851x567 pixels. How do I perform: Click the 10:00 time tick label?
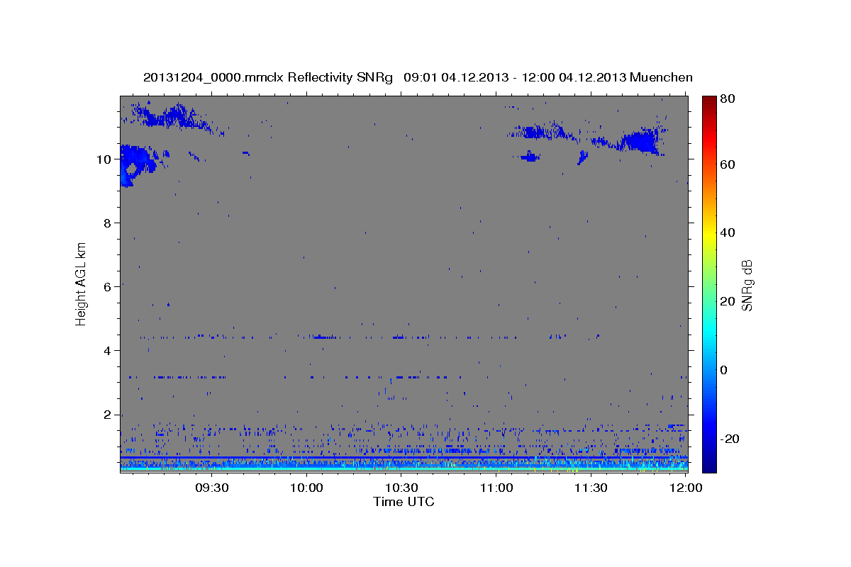click(x=306, y=488)
